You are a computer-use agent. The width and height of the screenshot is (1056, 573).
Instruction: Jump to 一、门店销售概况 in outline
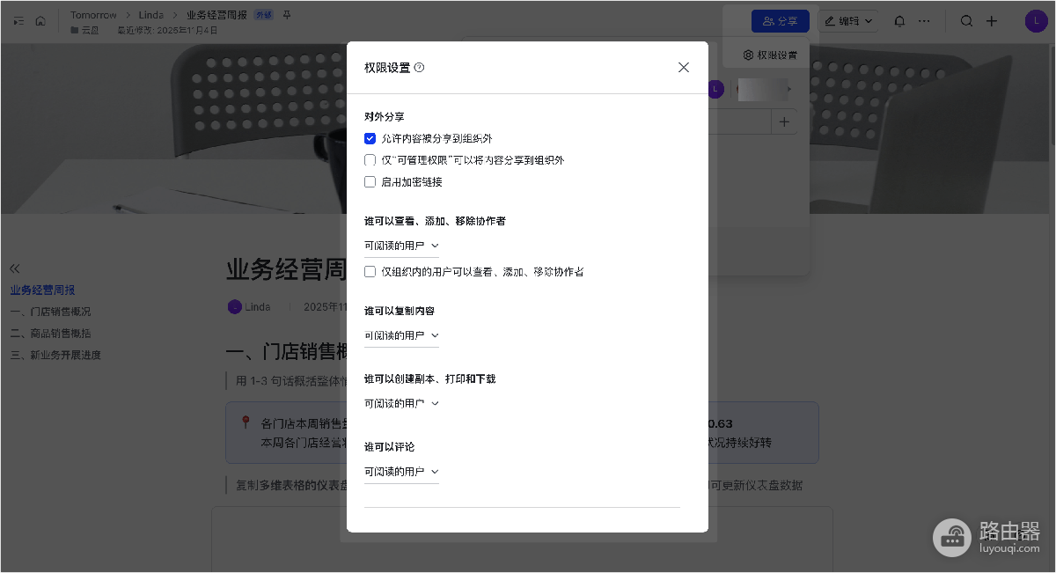tap(50, 312)
